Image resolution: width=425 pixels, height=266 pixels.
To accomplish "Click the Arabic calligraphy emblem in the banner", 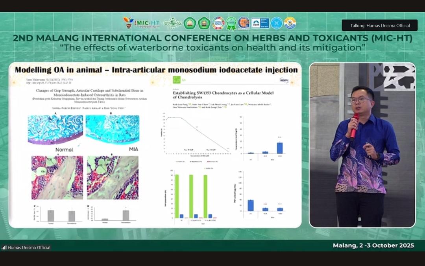I will 173,23.
